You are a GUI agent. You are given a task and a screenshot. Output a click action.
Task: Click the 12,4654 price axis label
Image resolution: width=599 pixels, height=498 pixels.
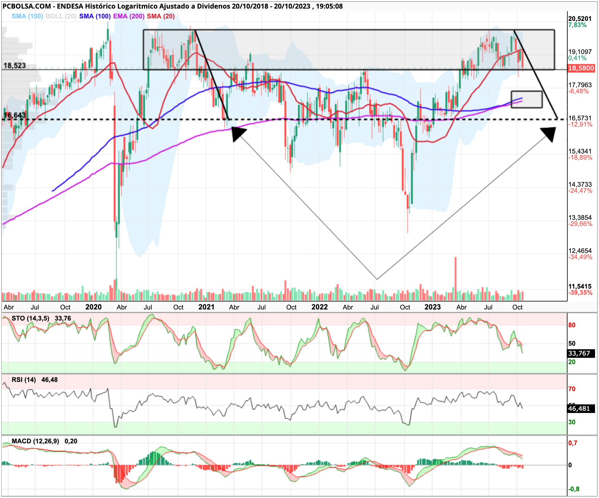coord(580,251)
